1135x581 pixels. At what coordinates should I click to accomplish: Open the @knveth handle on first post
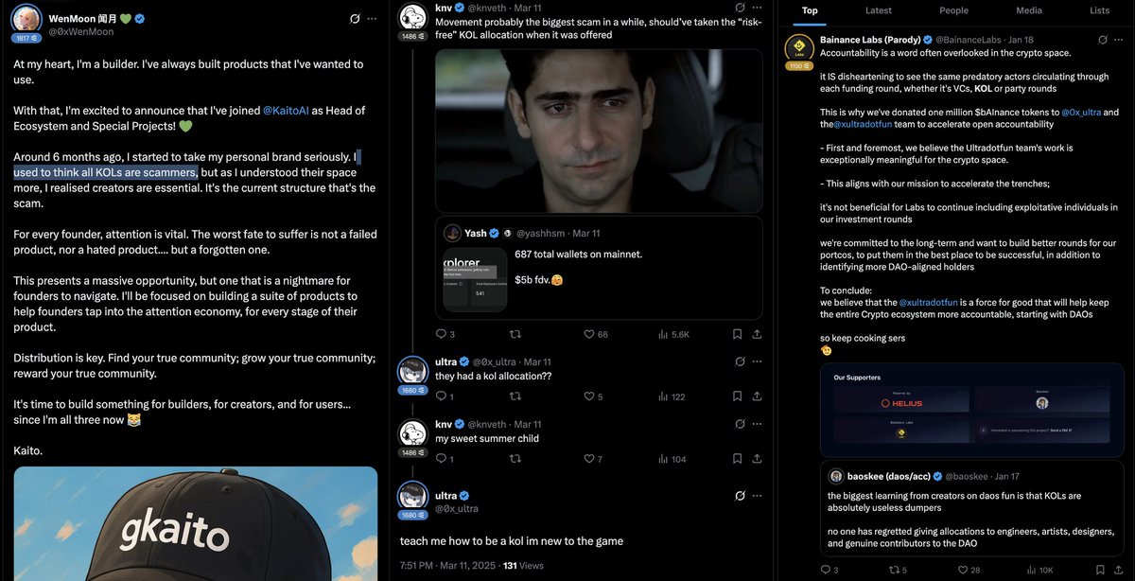tap(488, 9)
